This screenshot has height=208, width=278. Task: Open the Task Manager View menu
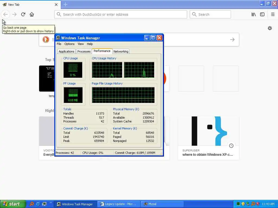(x=81, y=44)
